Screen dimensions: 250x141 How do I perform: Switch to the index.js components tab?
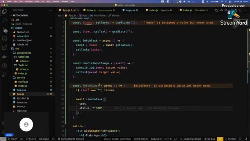pyautogui.click(x=99, y=10)
